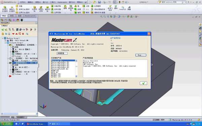202x126 pixels.
Task: Select Mastercam.dll in installed products list
Action: pyautogui.click(x=63, y=60)
